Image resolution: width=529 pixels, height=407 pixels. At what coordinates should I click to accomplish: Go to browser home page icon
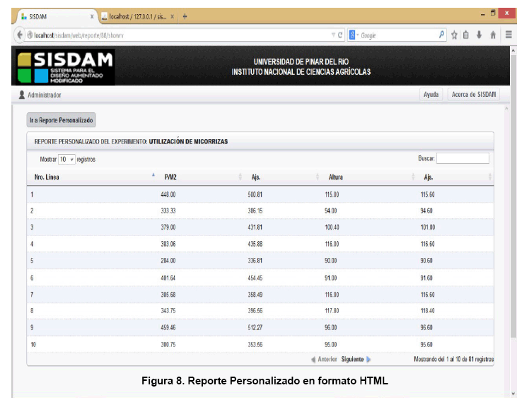coord(493,35)
